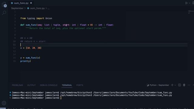Switch to the PORTS panel tab

click(80, 85)
